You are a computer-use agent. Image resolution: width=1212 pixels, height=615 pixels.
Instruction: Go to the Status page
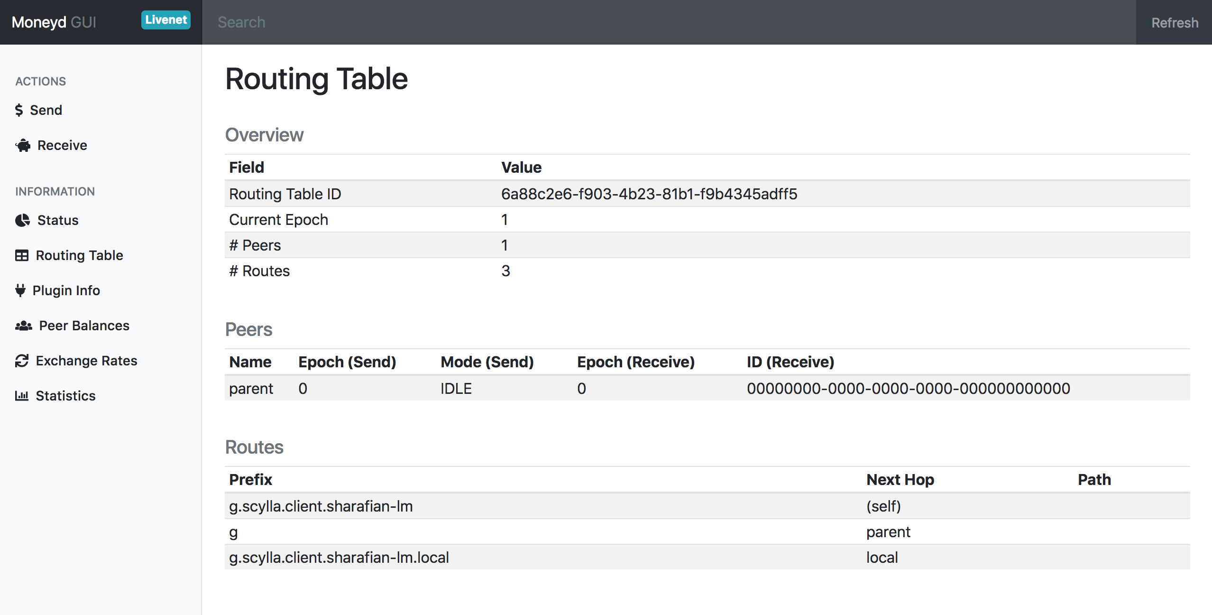pos(58,220)
